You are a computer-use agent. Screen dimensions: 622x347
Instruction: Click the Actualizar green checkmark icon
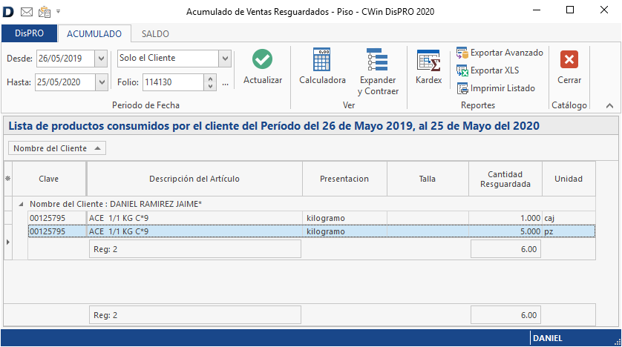[x=262, y=60]
